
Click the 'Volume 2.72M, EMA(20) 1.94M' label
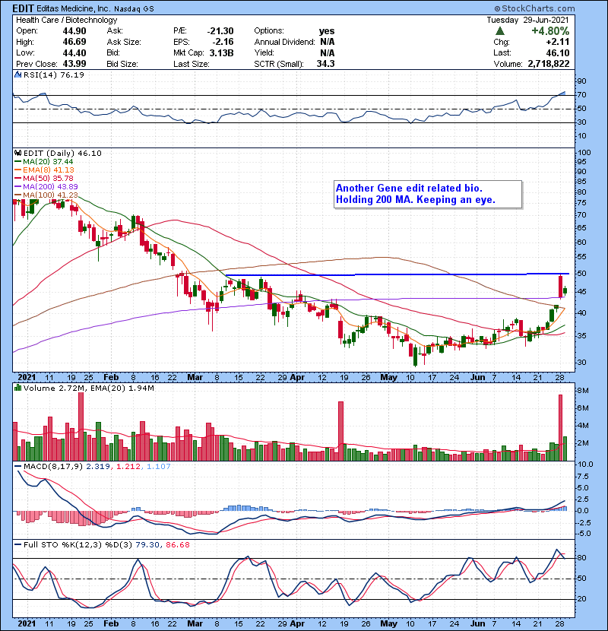click(88, 388)
